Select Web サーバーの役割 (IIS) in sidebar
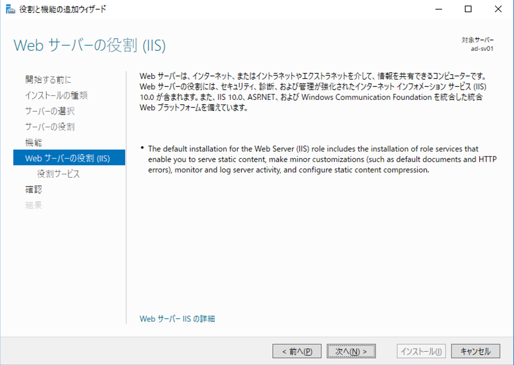Viewport: 514px width, 365px height. [x=69, y=158]
